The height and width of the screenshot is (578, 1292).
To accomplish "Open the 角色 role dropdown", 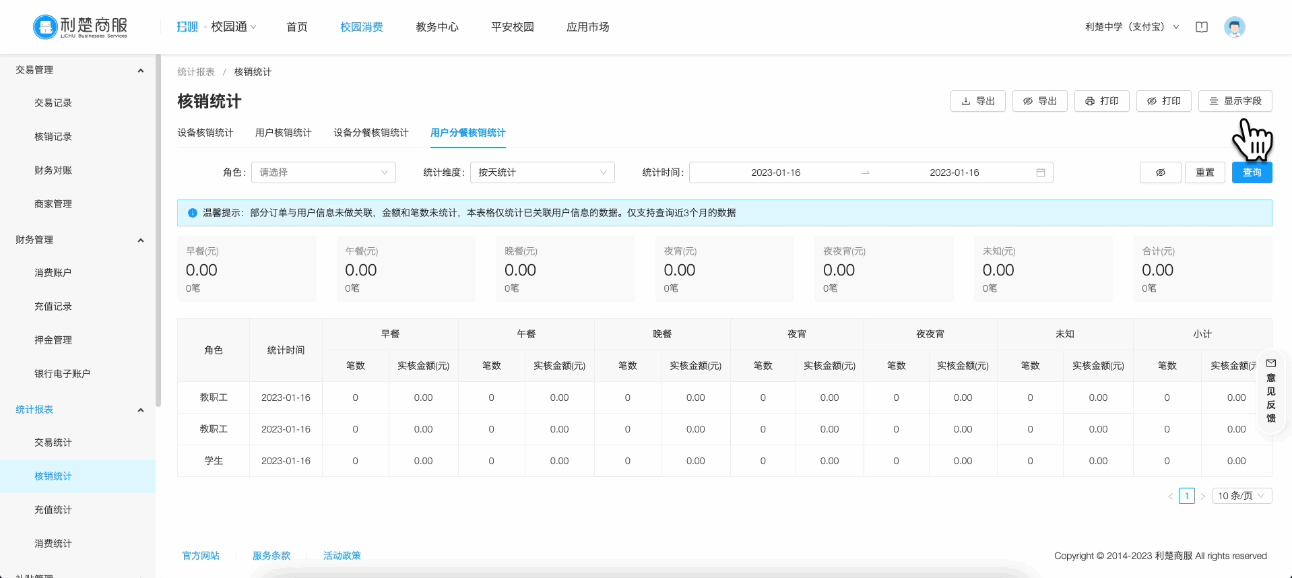I will tap(323, 172).
